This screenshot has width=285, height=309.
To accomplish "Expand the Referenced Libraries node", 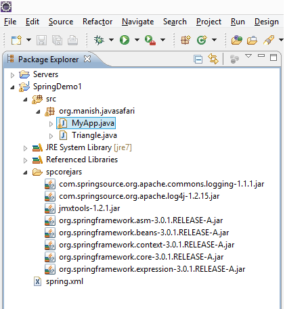I will pyautogui.click(x=25, y=160).
